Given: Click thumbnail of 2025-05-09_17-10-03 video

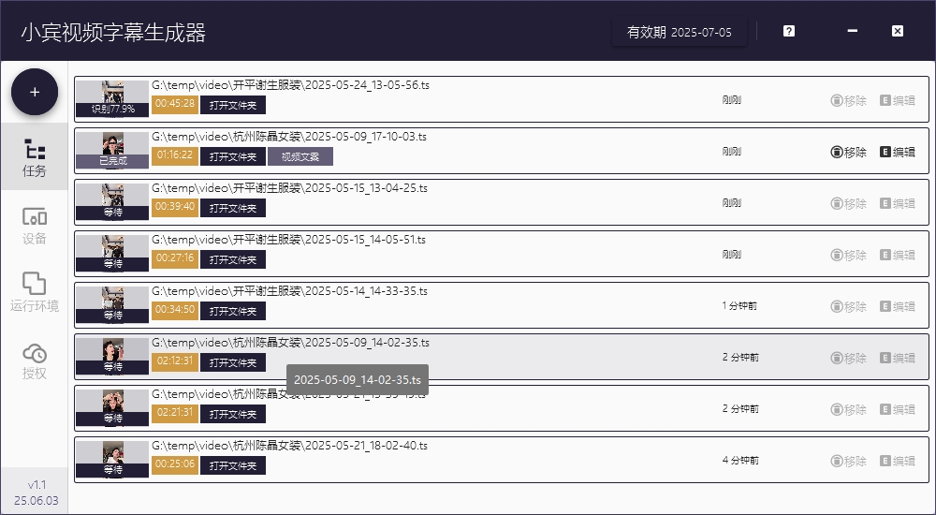Looking at the screenshot, I should pyautogui.click(x=112, y=150).
